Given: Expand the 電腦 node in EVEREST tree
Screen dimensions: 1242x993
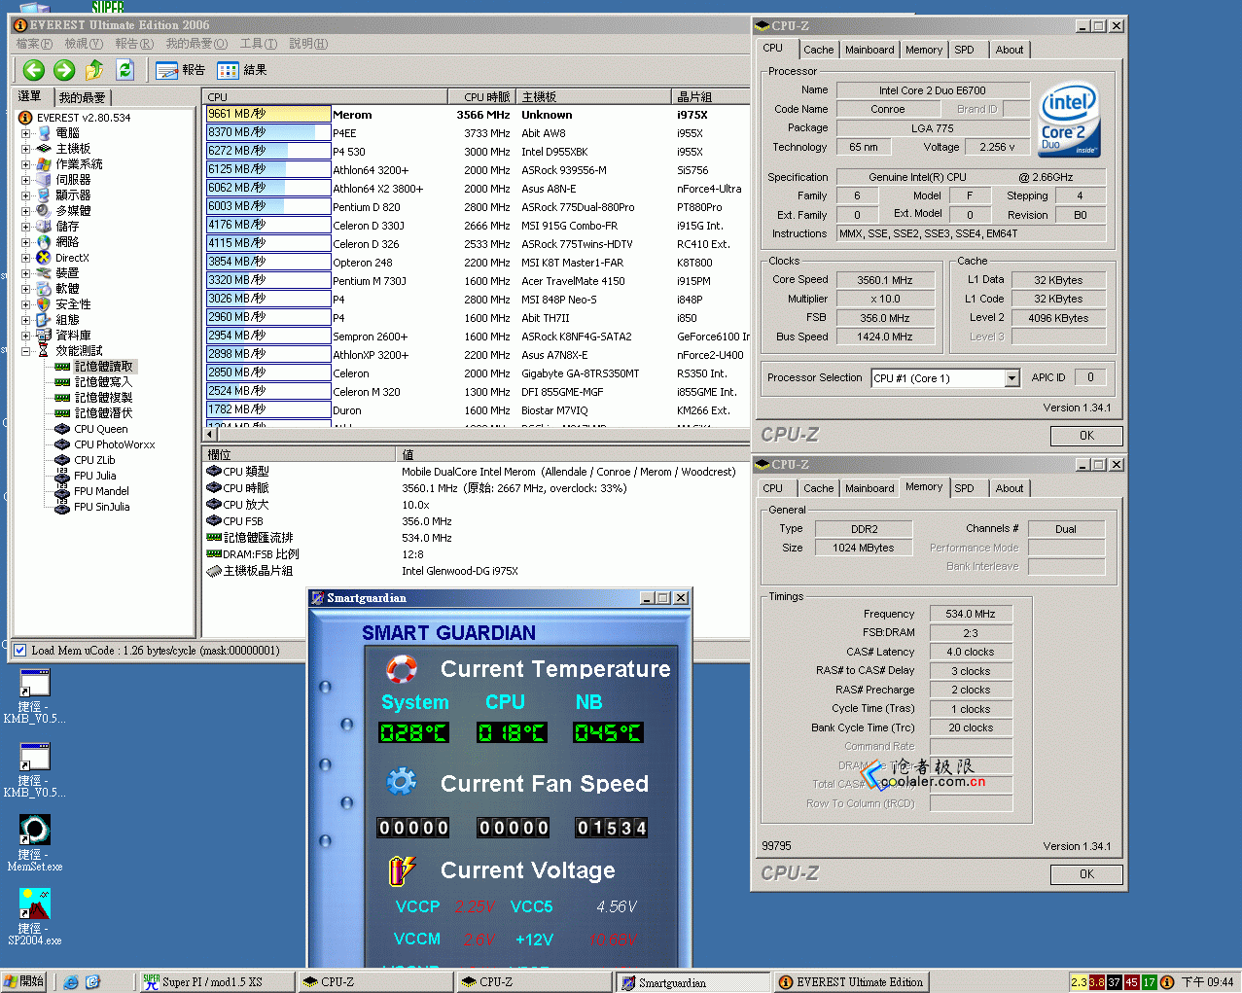Looking at the screenshot, I should click(x=25, y=133).
